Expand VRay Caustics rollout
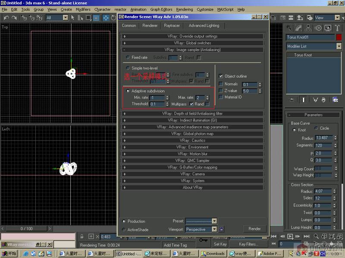Viewport: 345px width, 258px height. pyautogui.click(x=192, y=141)
